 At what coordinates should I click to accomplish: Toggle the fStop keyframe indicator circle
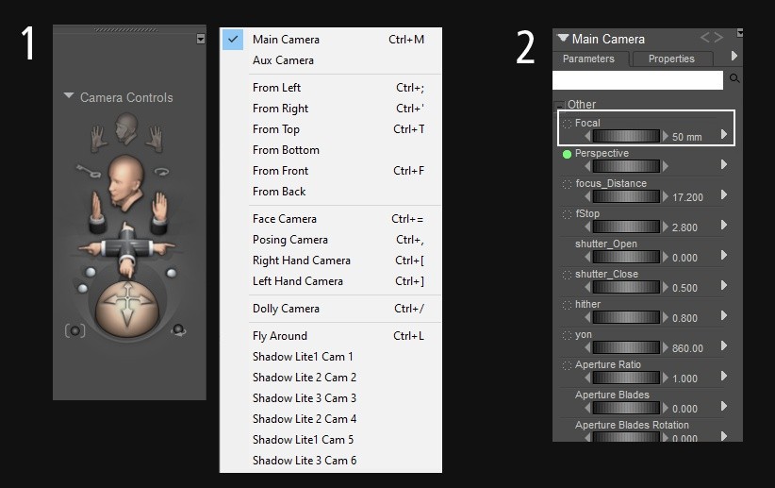click(567, 214)
